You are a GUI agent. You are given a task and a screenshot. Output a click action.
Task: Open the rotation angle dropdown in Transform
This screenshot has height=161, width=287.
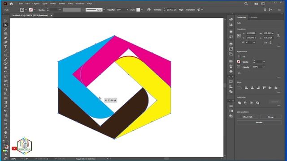click(254, 42)
